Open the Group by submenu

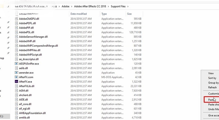click(x=213, y=83)
